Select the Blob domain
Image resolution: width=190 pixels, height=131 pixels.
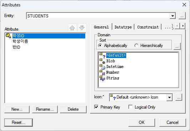(111, 61)
